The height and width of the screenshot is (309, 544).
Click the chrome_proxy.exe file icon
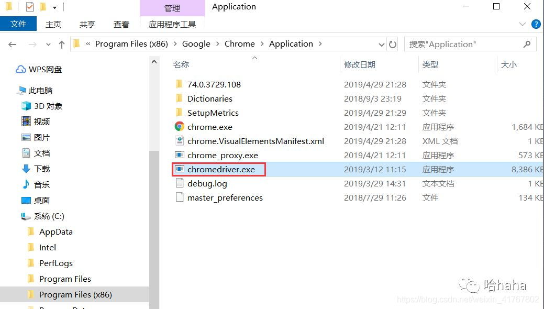[x=180, y=155]
